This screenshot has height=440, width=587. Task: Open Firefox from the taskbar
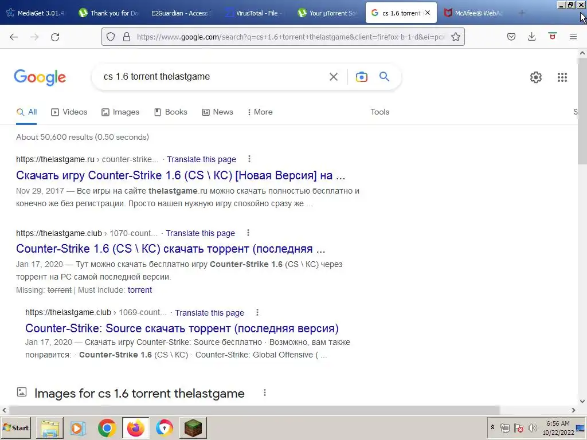135,427
